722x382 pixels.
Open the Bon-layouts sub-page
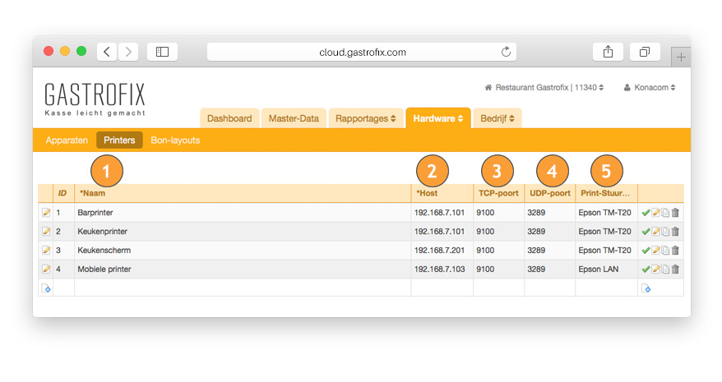tap(175, 140)
